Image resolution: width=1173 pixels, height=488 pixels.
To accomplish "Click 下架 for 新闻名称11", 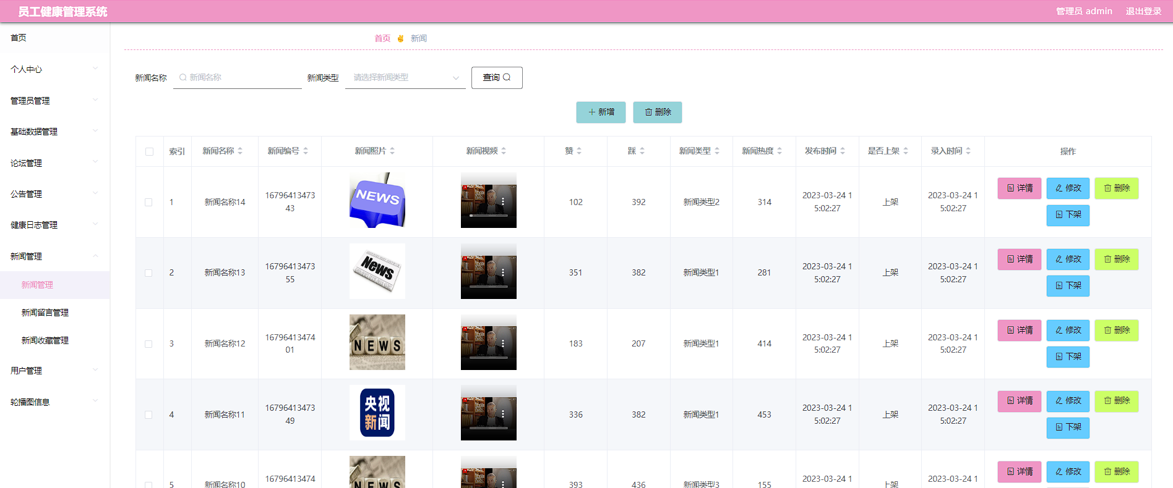I will [1068, 427].
